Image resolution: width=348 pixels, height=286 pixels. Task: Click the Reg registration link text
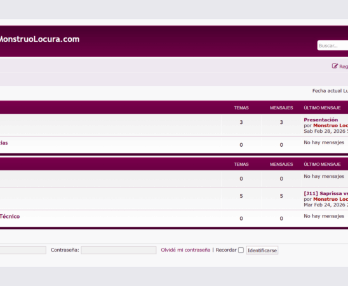[x=344, y=66]
